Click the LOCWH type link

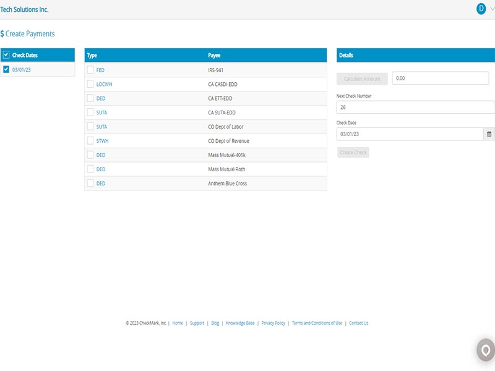tap(104, 84)
